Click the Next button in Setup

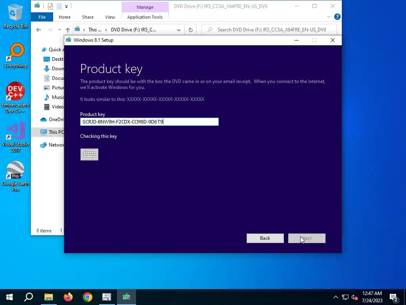coord(307,238)
